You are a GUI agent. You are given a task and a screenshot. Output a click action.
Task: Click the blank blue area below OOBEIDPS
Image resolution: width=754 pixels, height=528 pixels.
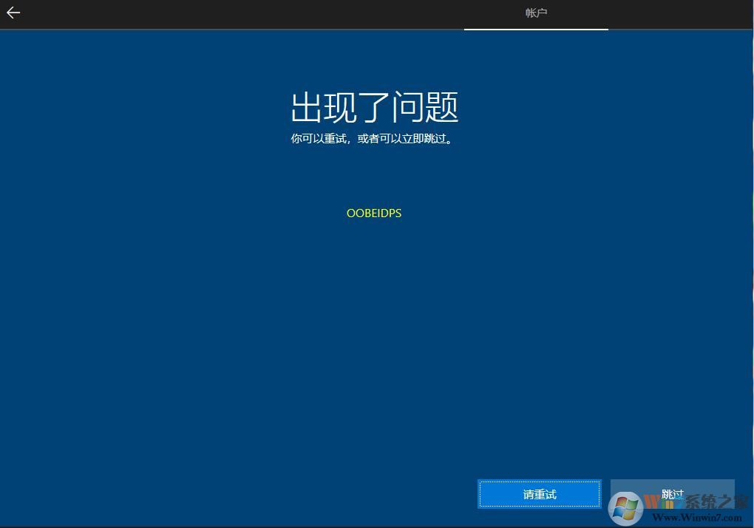[x=374, y=332]
